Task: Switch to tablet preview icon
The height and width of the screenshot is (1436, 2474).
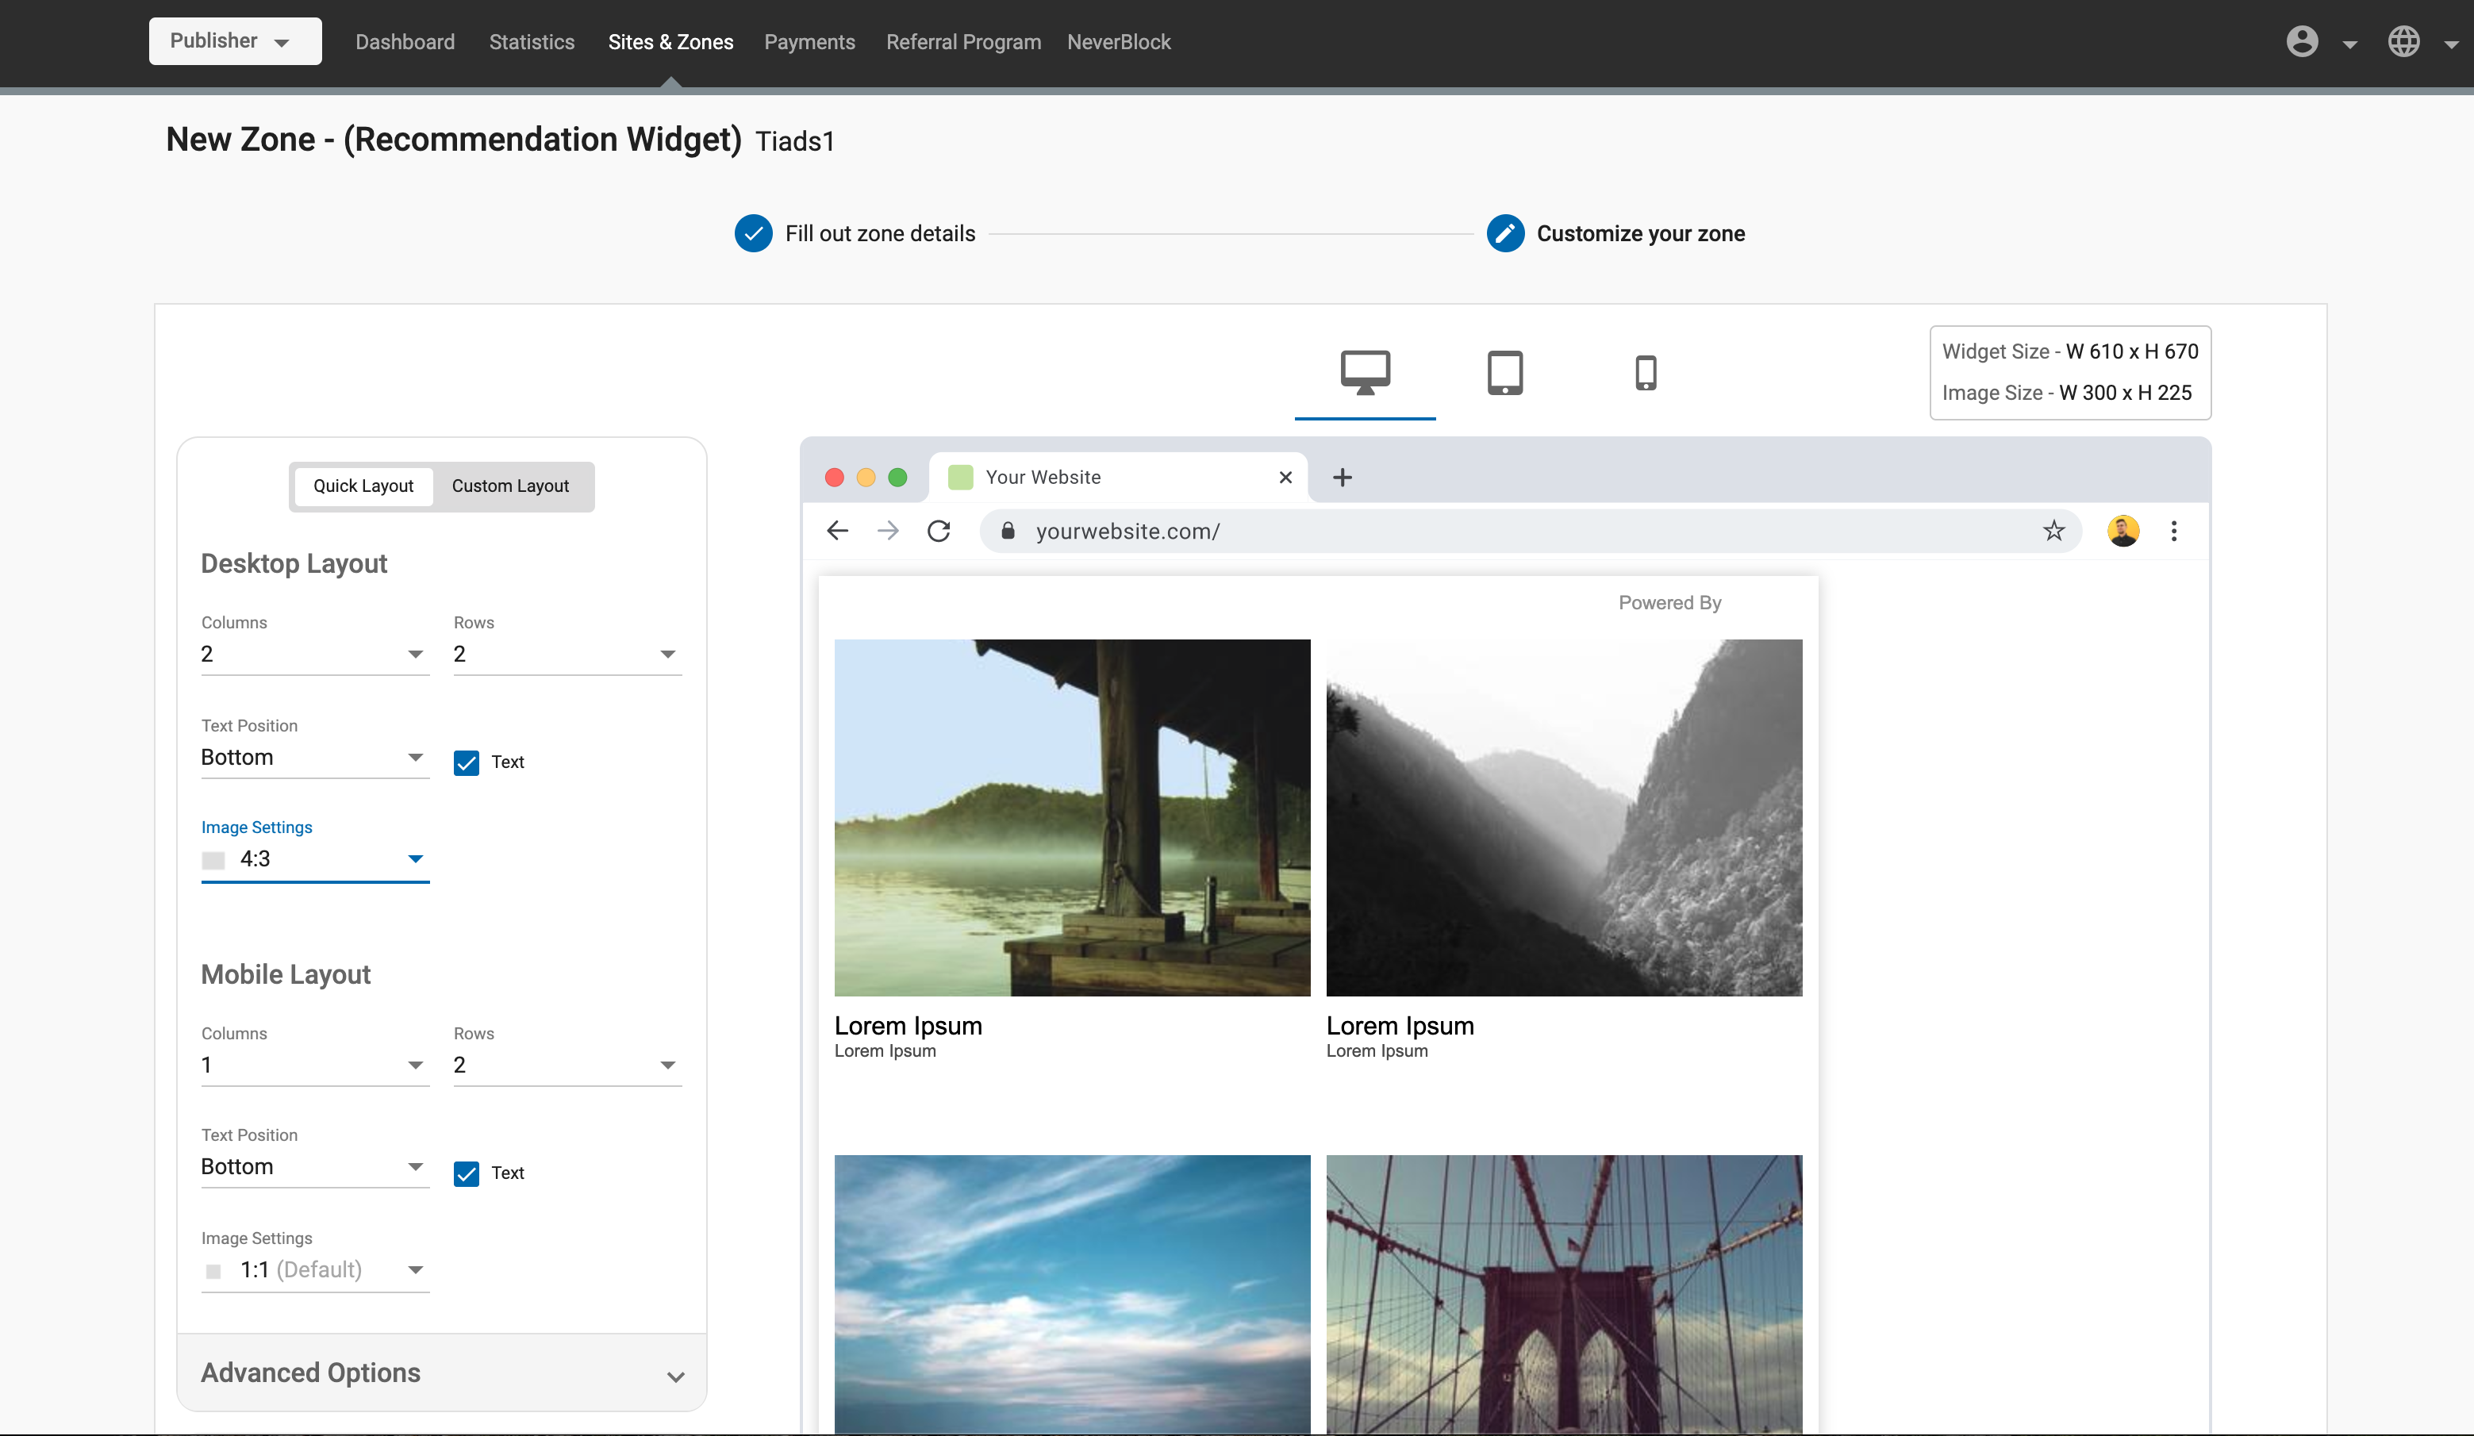Action: [1505, 373]
